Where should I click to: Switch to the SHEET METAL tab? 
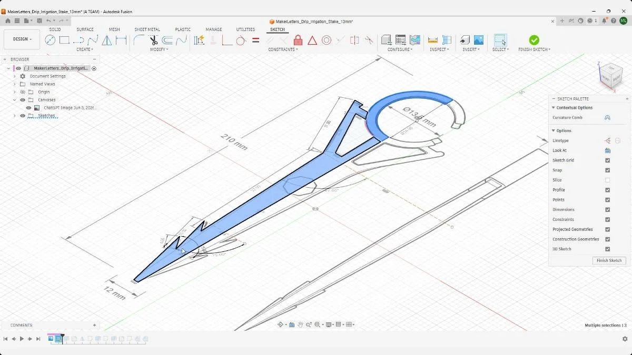(x=147, y=29)
